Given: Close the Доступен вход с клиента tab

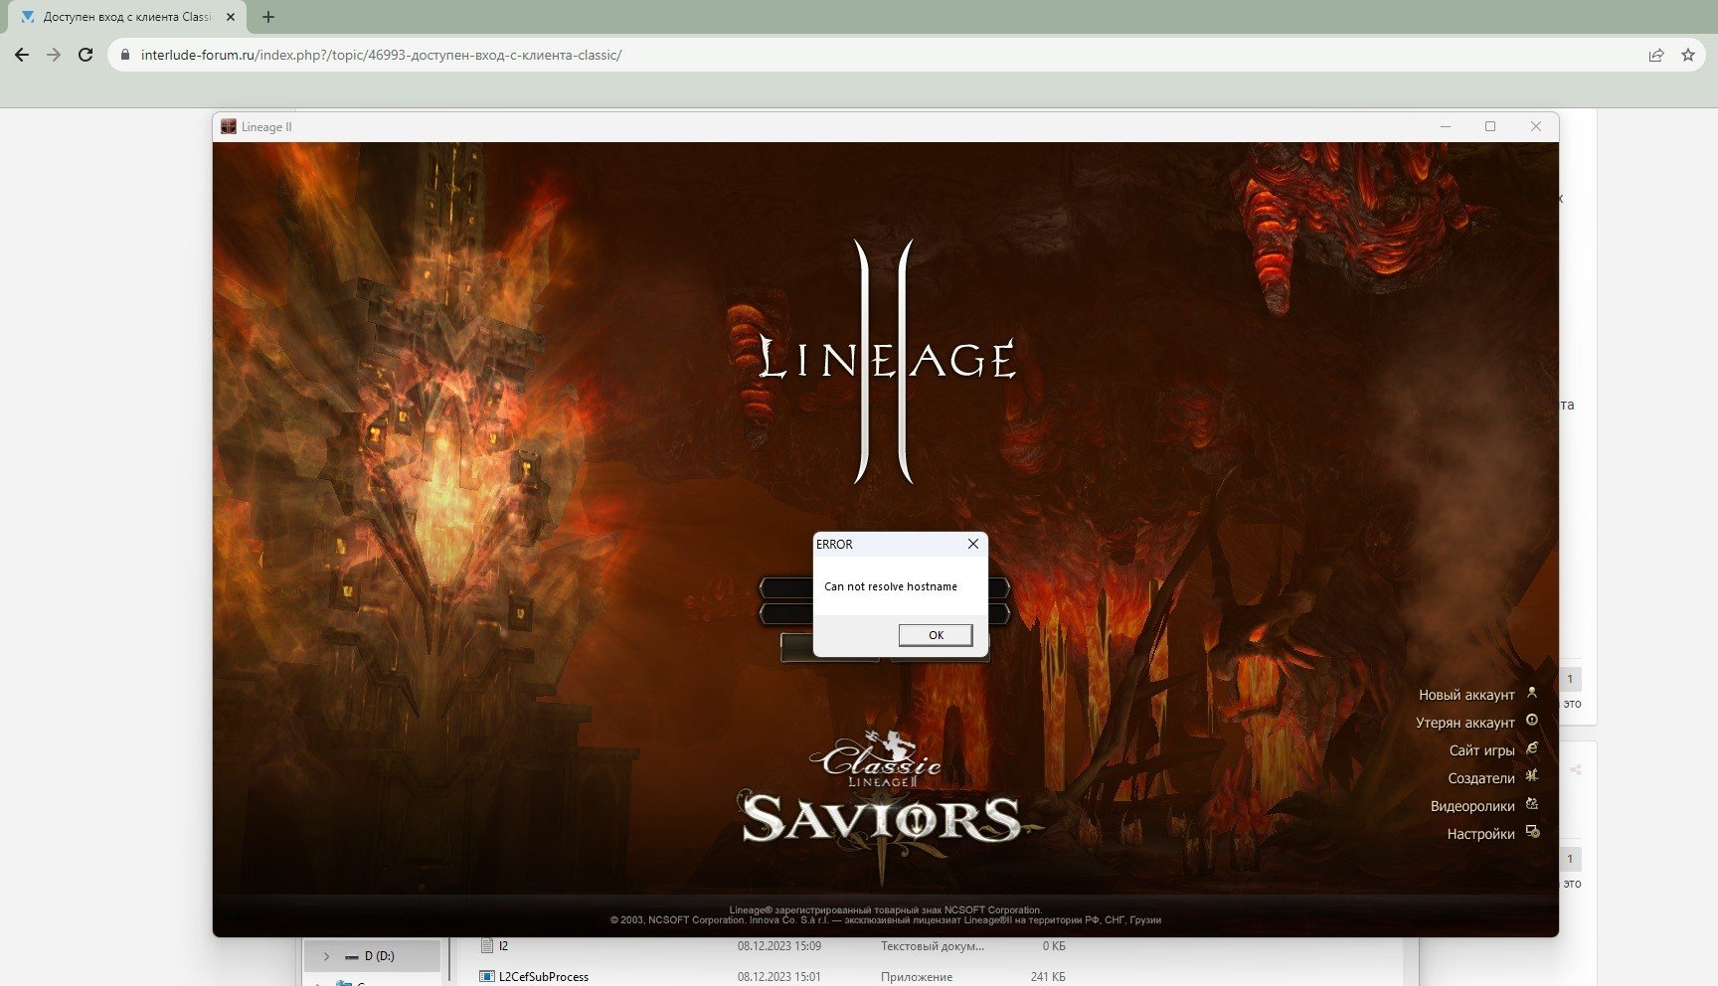Looking at the screenshot, I should pyautogui.click(x=231, y=17).
